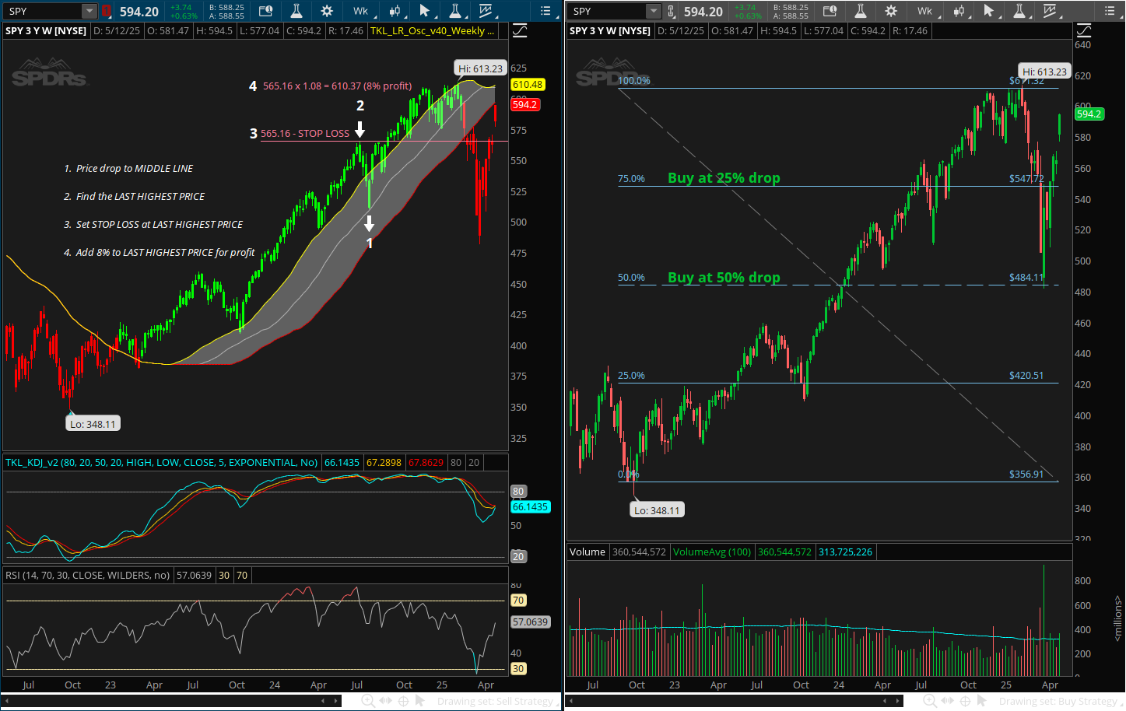The image size is (1126, 711).
Task: Click the RSI study label in lower panel
Action: pos(87,576)
